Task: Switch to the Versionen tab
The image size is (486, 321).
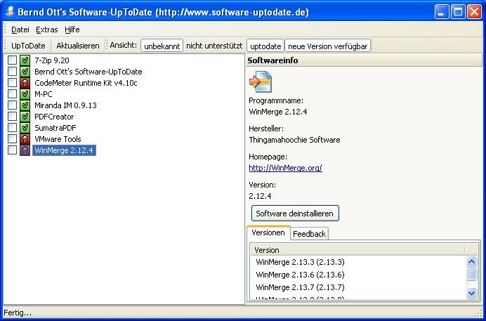Action: point(268,232)
